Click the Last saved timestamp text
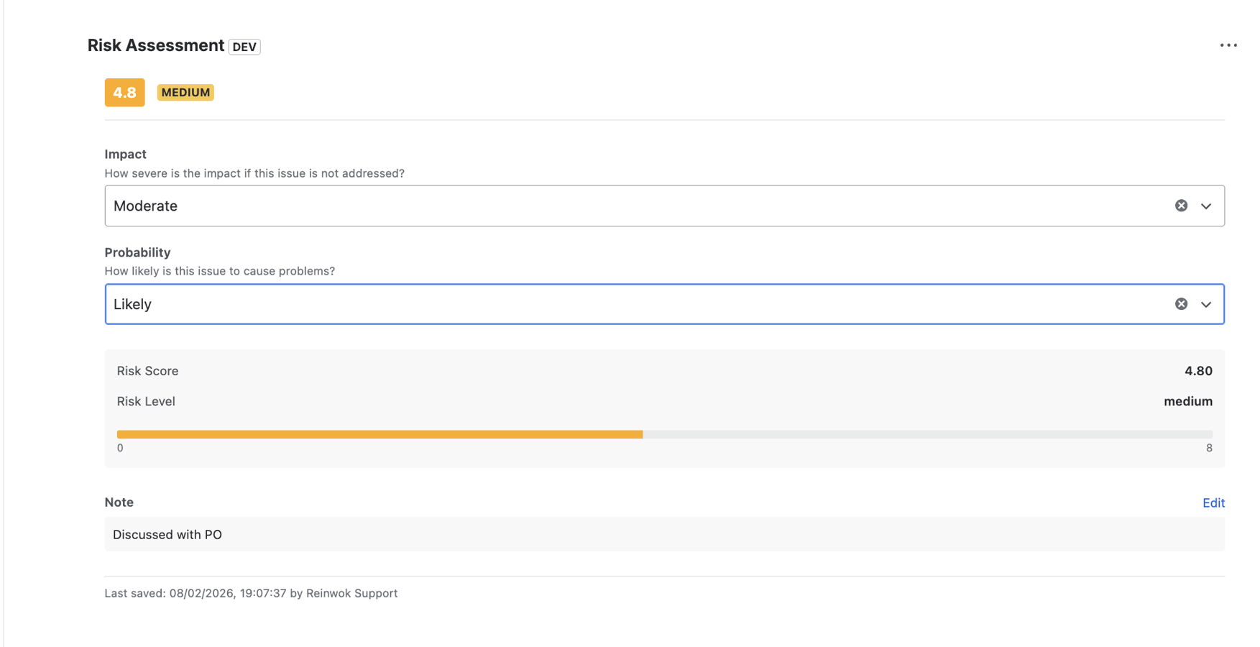Viewport: 1260px width, 647px height. pyautogui.click(x=251, y=593)
